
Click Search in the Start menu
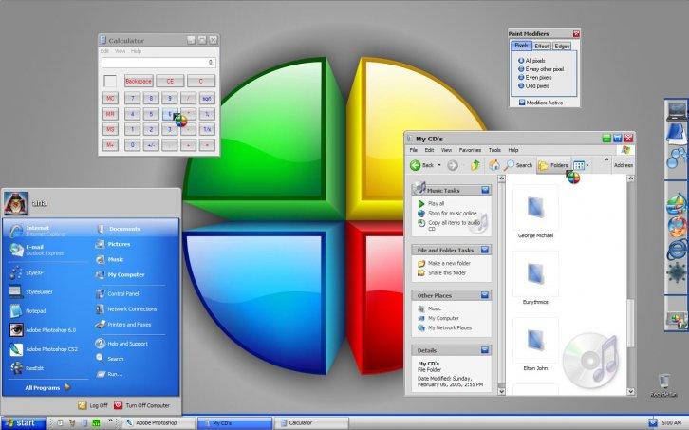(x=110, y=359)
